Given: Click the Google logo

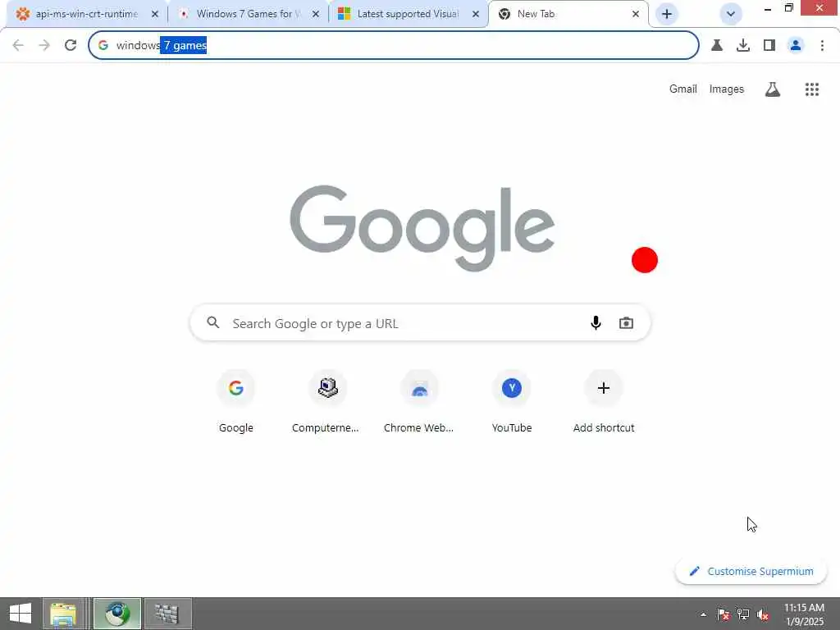Looking at the screenshot, I should coord(422,228).
